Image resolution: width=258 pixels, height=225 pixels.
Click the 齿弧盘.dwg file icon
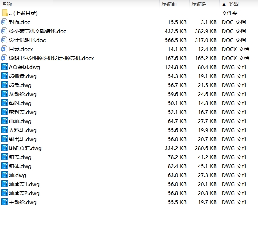pyautogui.click(x=4, y=76)
